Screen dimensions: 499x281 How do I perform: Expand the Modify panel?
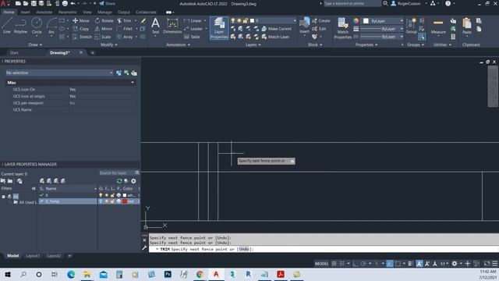(109, 45)
